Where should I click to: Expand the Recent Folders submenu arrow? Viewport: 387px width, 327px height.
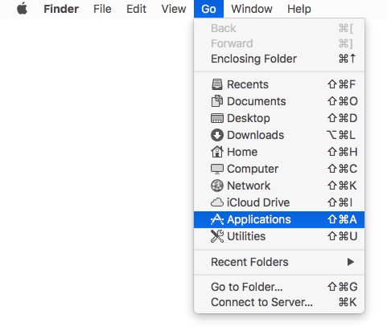click(350, 262)
